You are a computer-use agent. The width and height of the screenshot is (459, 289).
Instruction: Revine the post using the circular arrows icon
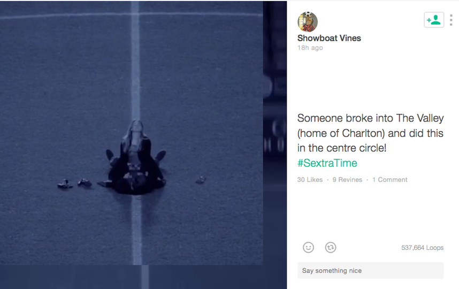(331, 247)
